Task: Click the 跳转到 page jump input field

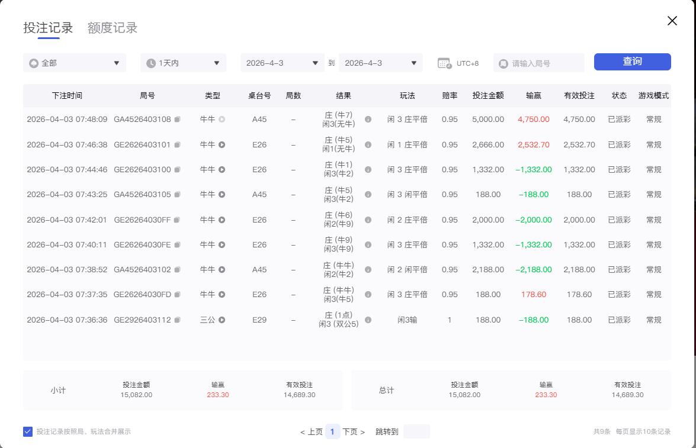Action: pyautogui.click(x=416, y=431)
